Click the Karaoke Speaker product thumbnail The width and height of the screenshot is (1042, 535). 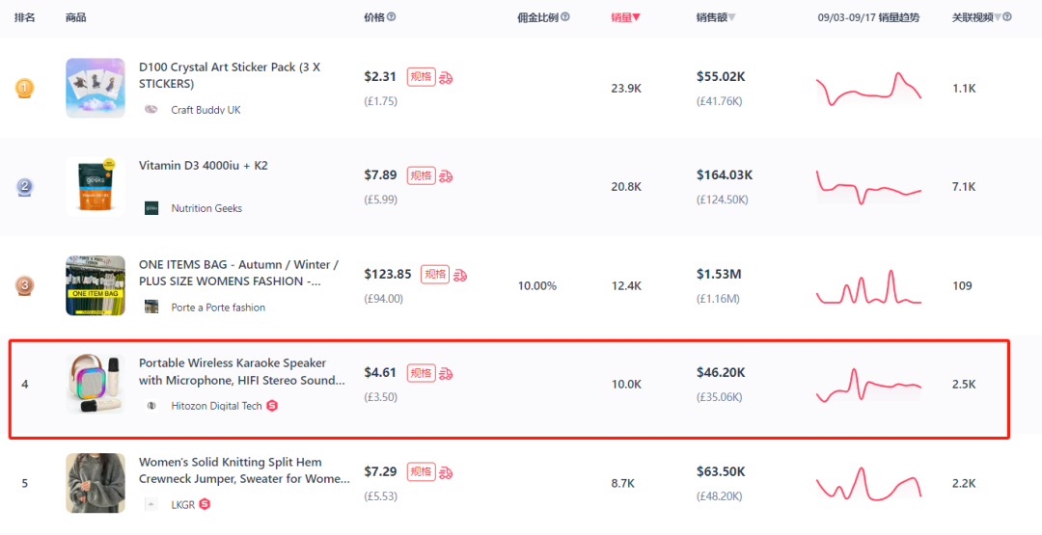tap(95, 384)
